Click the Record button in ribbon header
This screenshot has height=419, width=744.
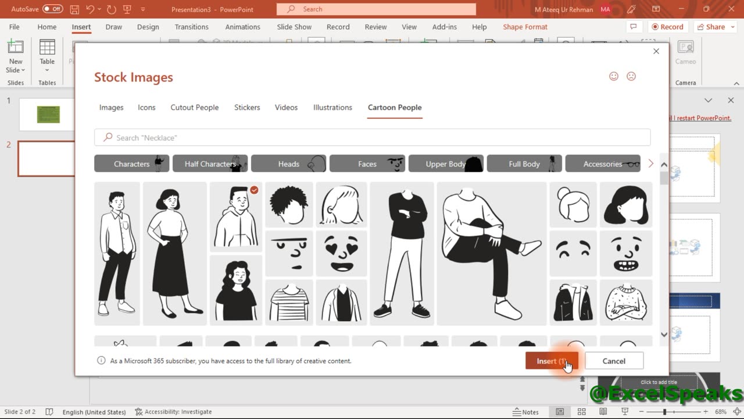coord(667,27)
